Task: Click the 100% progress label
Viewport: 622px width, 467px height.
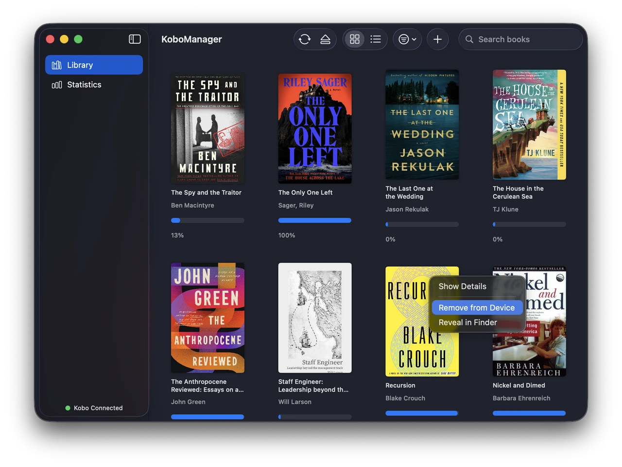Action: 287,235
